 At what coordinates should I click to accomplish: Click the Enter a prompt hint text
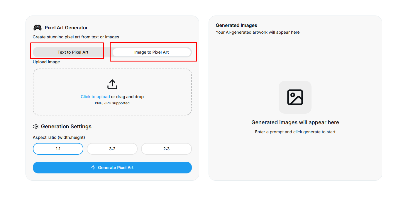coord(295,132)
